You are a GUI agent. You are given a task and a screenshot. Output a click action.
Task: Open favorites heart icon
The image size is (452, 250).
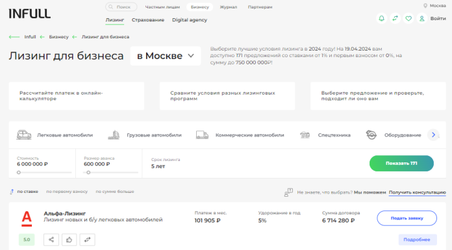coord(408,18)
